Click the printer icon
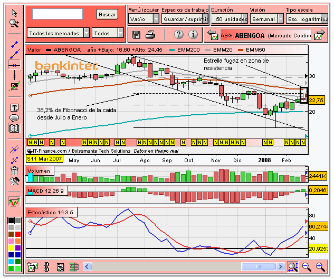The height and width of the screenshot is (279, 334). [150, 35]
